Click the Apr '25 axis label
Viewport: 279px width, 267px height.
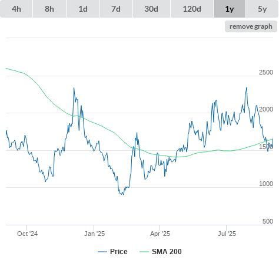click(160, 234)
